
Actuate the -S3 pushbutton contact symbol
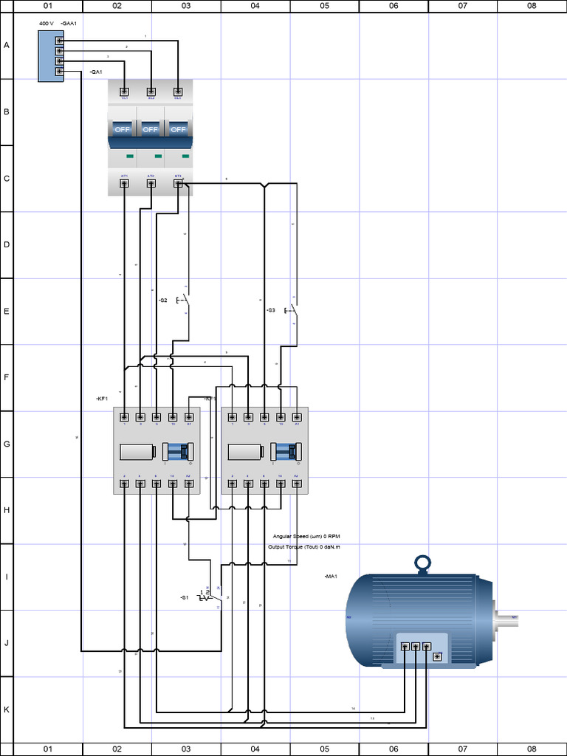[291, 310]
